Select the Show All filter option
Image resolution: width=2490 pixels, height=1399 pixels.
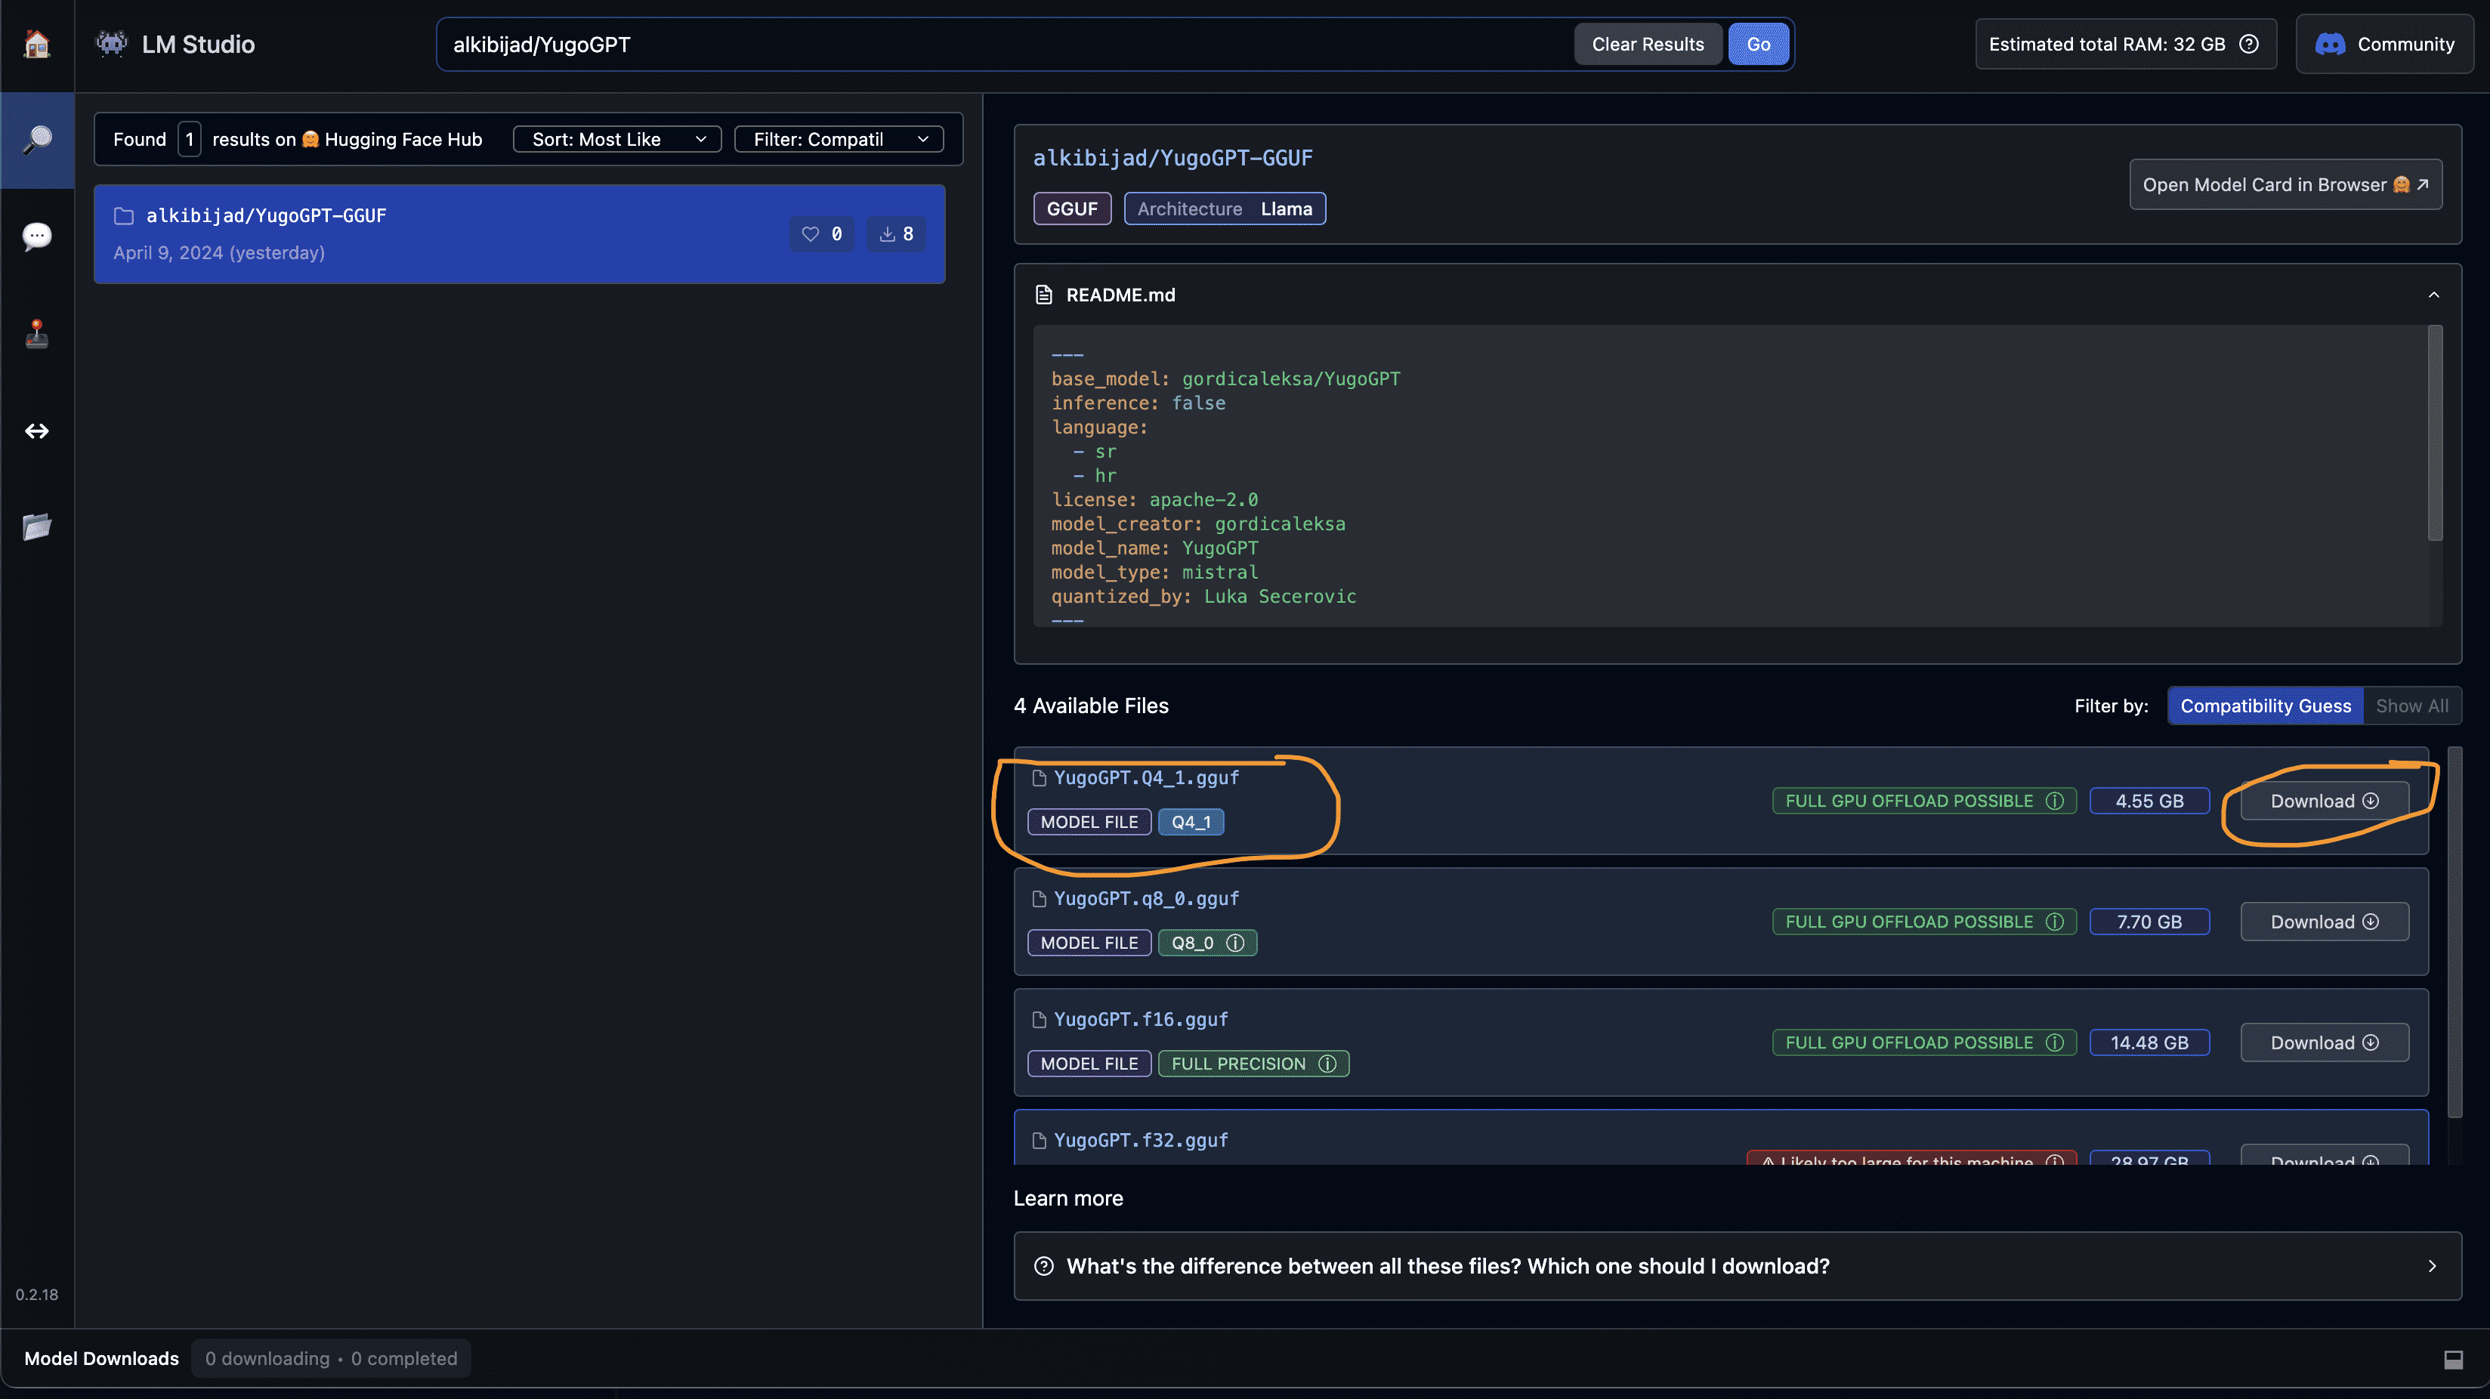pos(2411,707)
